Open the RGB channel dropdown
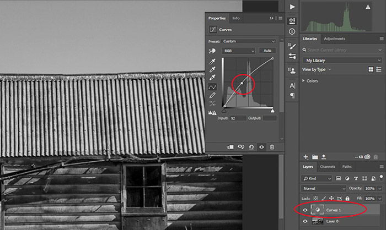Image resolution: width=386 pixels, height=230 pixels. tap(239, 51)
